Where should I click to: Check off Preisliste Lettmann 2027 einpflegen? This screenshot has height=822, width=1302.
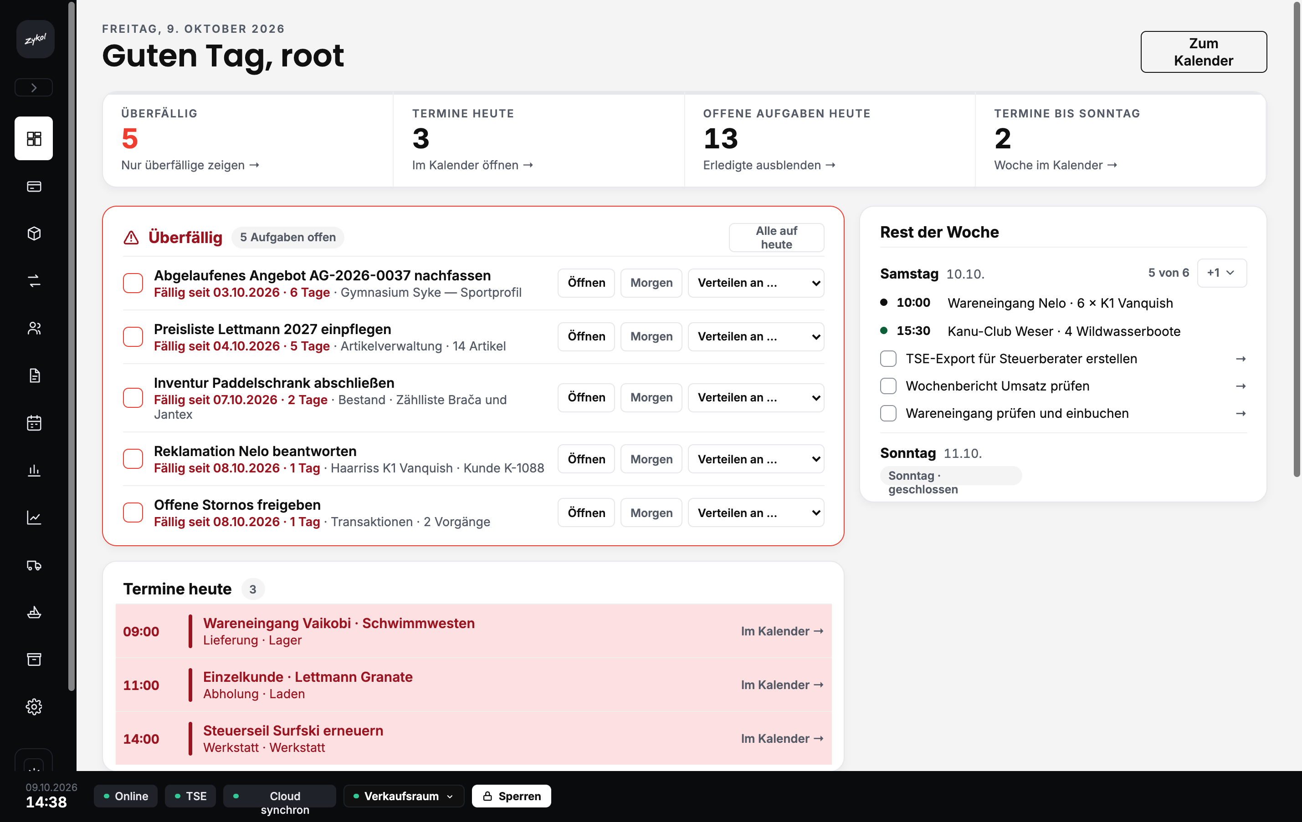pos(133,336)
